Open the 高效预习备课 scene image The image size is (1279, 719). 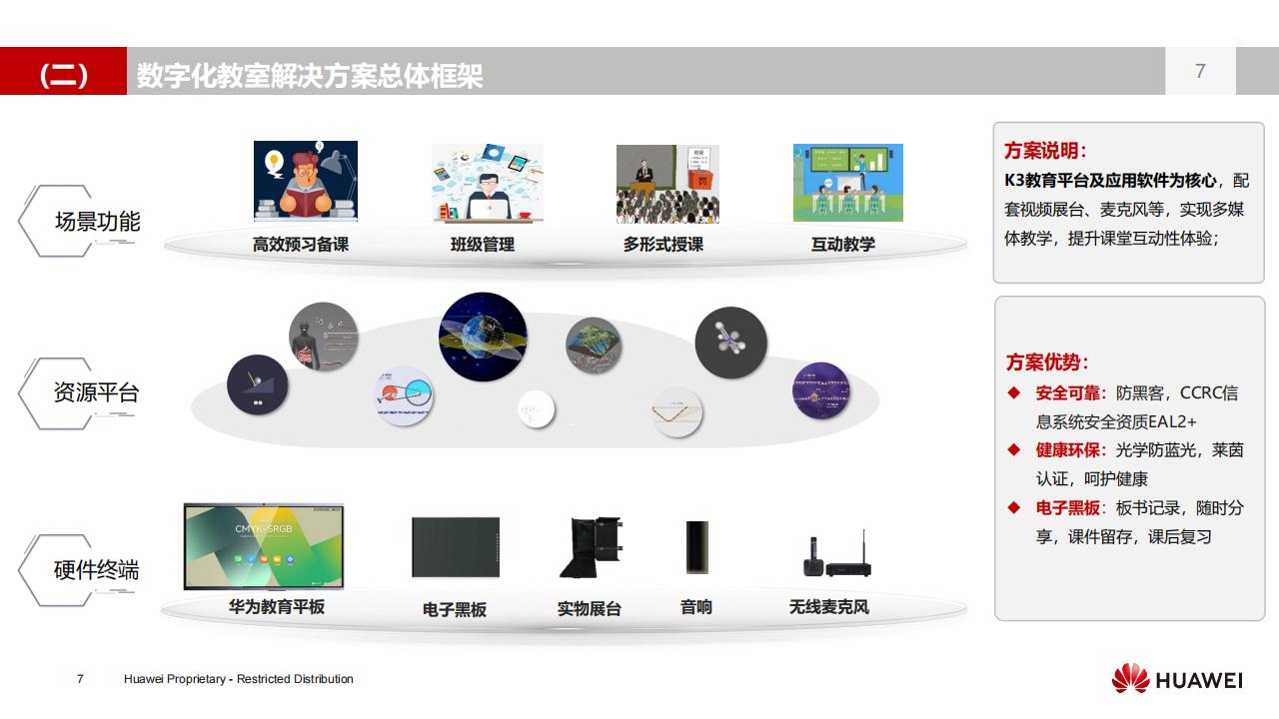point(305,182)
